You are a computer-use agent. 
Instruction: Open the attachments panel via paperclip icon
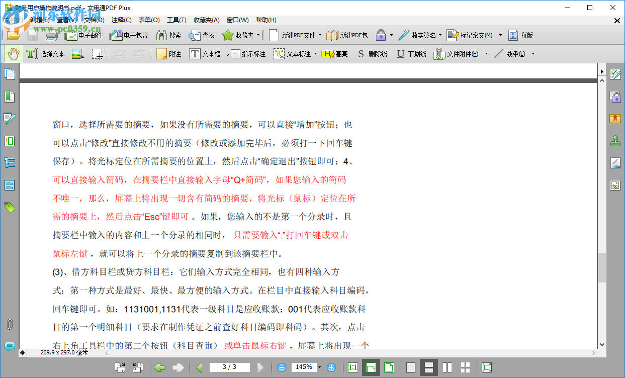[9, 323]
